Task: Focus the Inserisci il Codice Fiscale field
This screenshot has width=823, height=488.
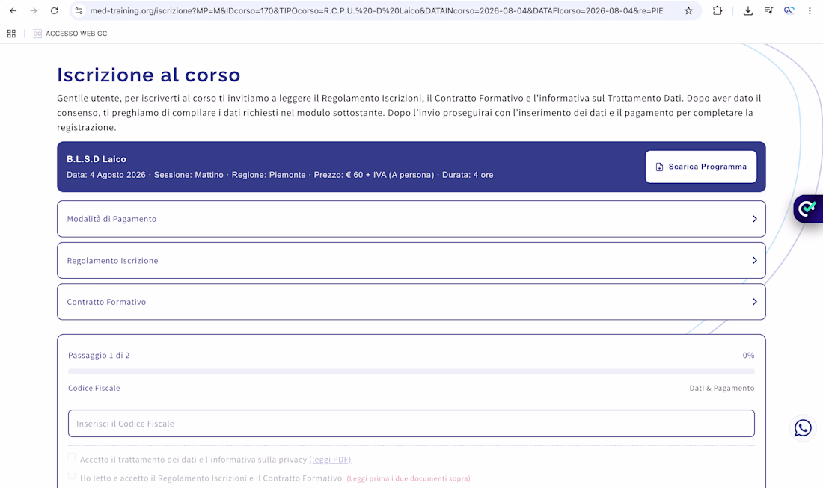Action: 411,424
